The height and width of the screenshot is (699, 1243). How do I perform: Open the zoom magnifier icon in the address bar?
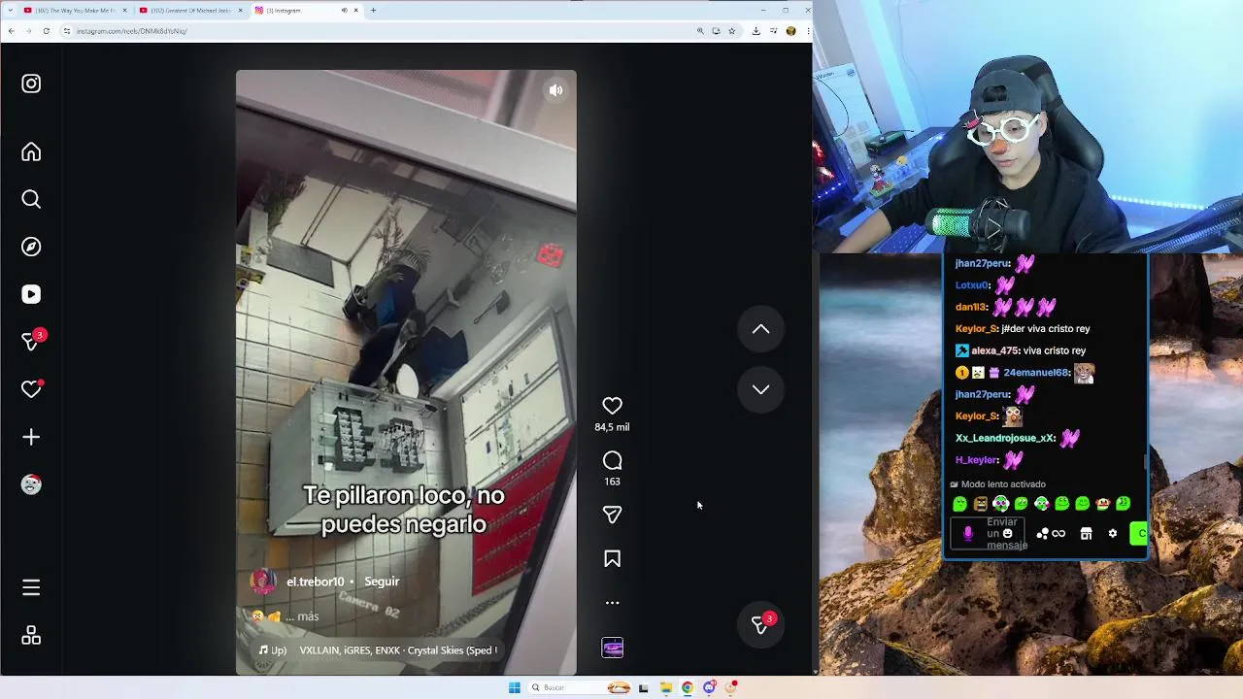point(700,31)
